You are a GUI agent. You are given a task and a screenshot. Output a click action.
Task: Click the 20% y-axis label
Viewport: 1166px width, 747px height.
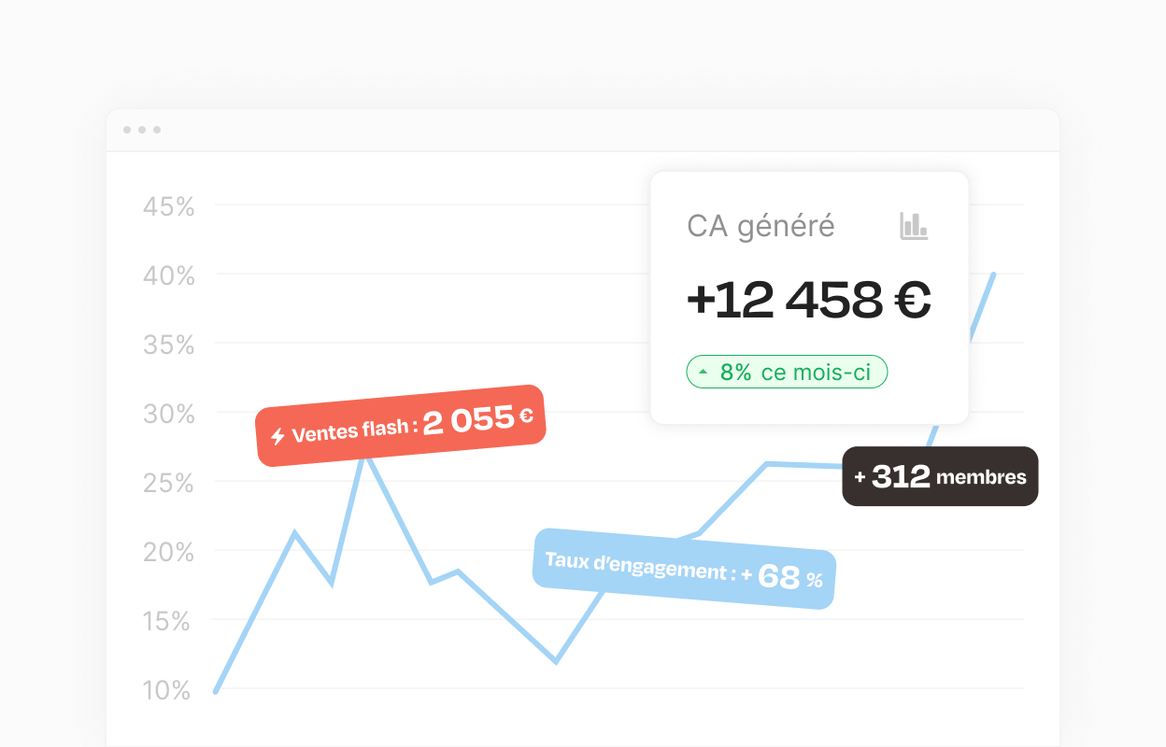coord(169,553)
